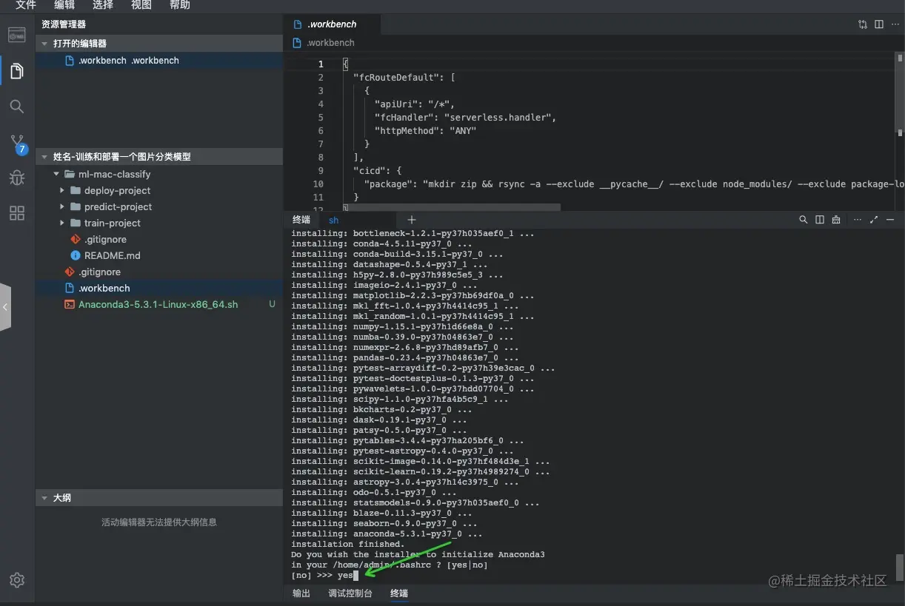The width and height of the screenshot is (905, 606).
Task: Open Anaconda3-5.3.1-Linux-x86_64.sh file
Action: click(159, 305)
